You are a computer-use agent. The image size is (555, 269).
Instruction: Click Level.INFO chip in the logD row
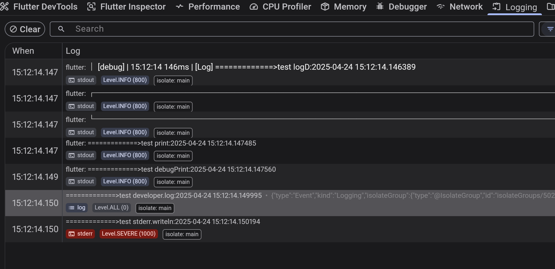tap(125, 80)
